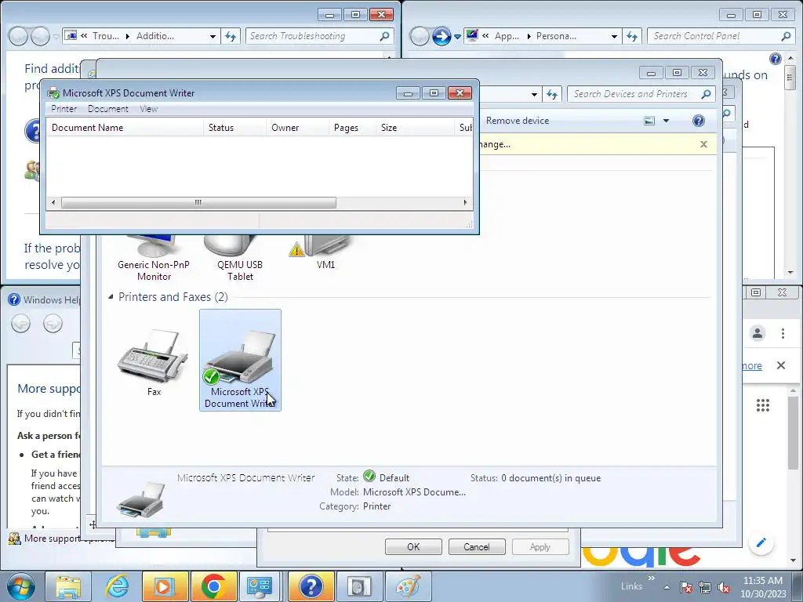Close the Chrome notification bar
Image resolution: width=803 pixels, height=602 pixels.
[x=780, y=365]
